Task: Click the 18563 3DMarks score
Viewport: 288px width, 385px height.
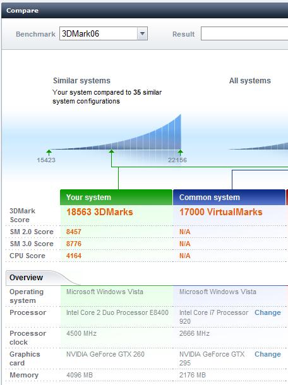Action: pos(100,212)
